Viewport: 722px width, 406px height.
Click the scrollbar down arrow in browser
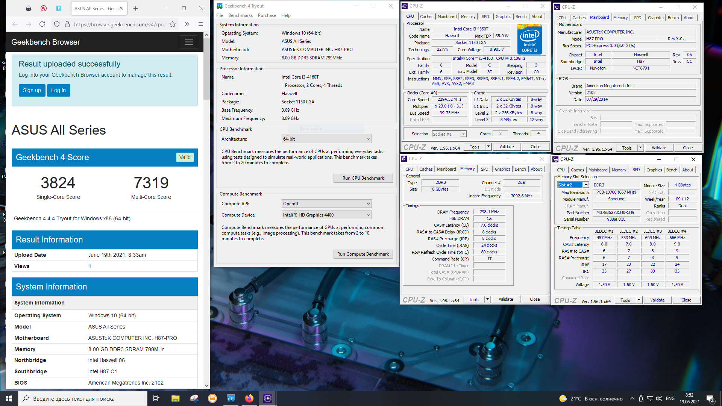pyautogui.click(x=206, y=386)
